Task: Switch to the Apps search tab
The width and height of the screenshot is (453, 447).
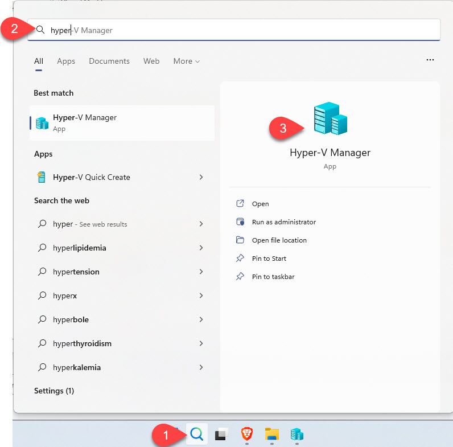Action: coord(66,61)
